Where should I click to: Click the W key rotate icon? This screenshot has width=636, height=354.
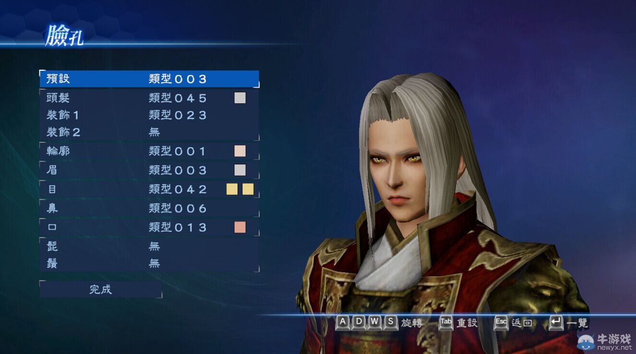point(375,322)
